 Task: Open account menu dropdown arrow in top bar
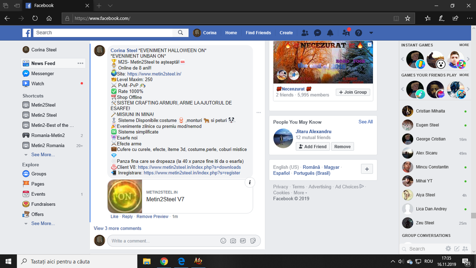371,33
